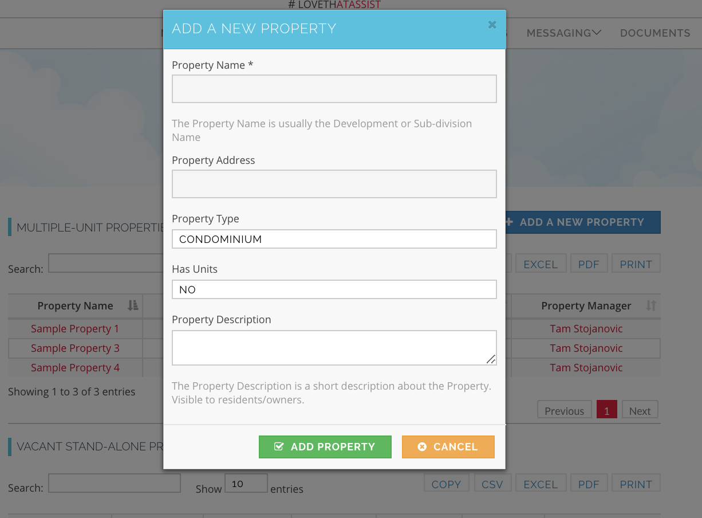Click the orange Cancel button

pos(448,447)
